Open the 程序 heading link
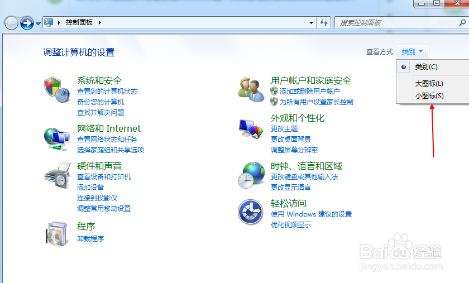 pyautogui.click(x=86, y=227)
